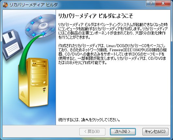
Task: Click the top drive bay on the tower
Action: (x=39, y=62)
